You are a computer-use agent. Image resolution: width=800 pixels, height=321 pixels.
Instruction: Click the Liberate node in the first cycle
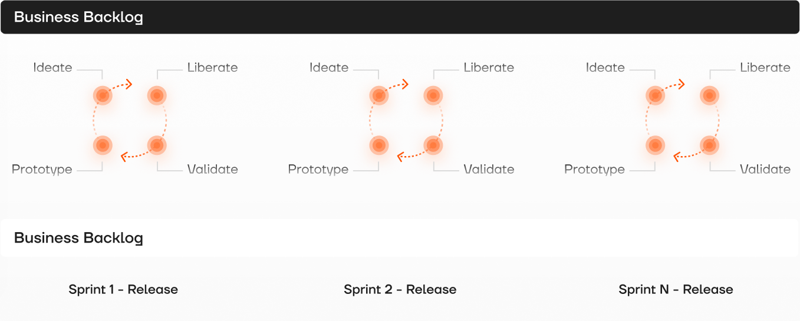pos(157,95)
